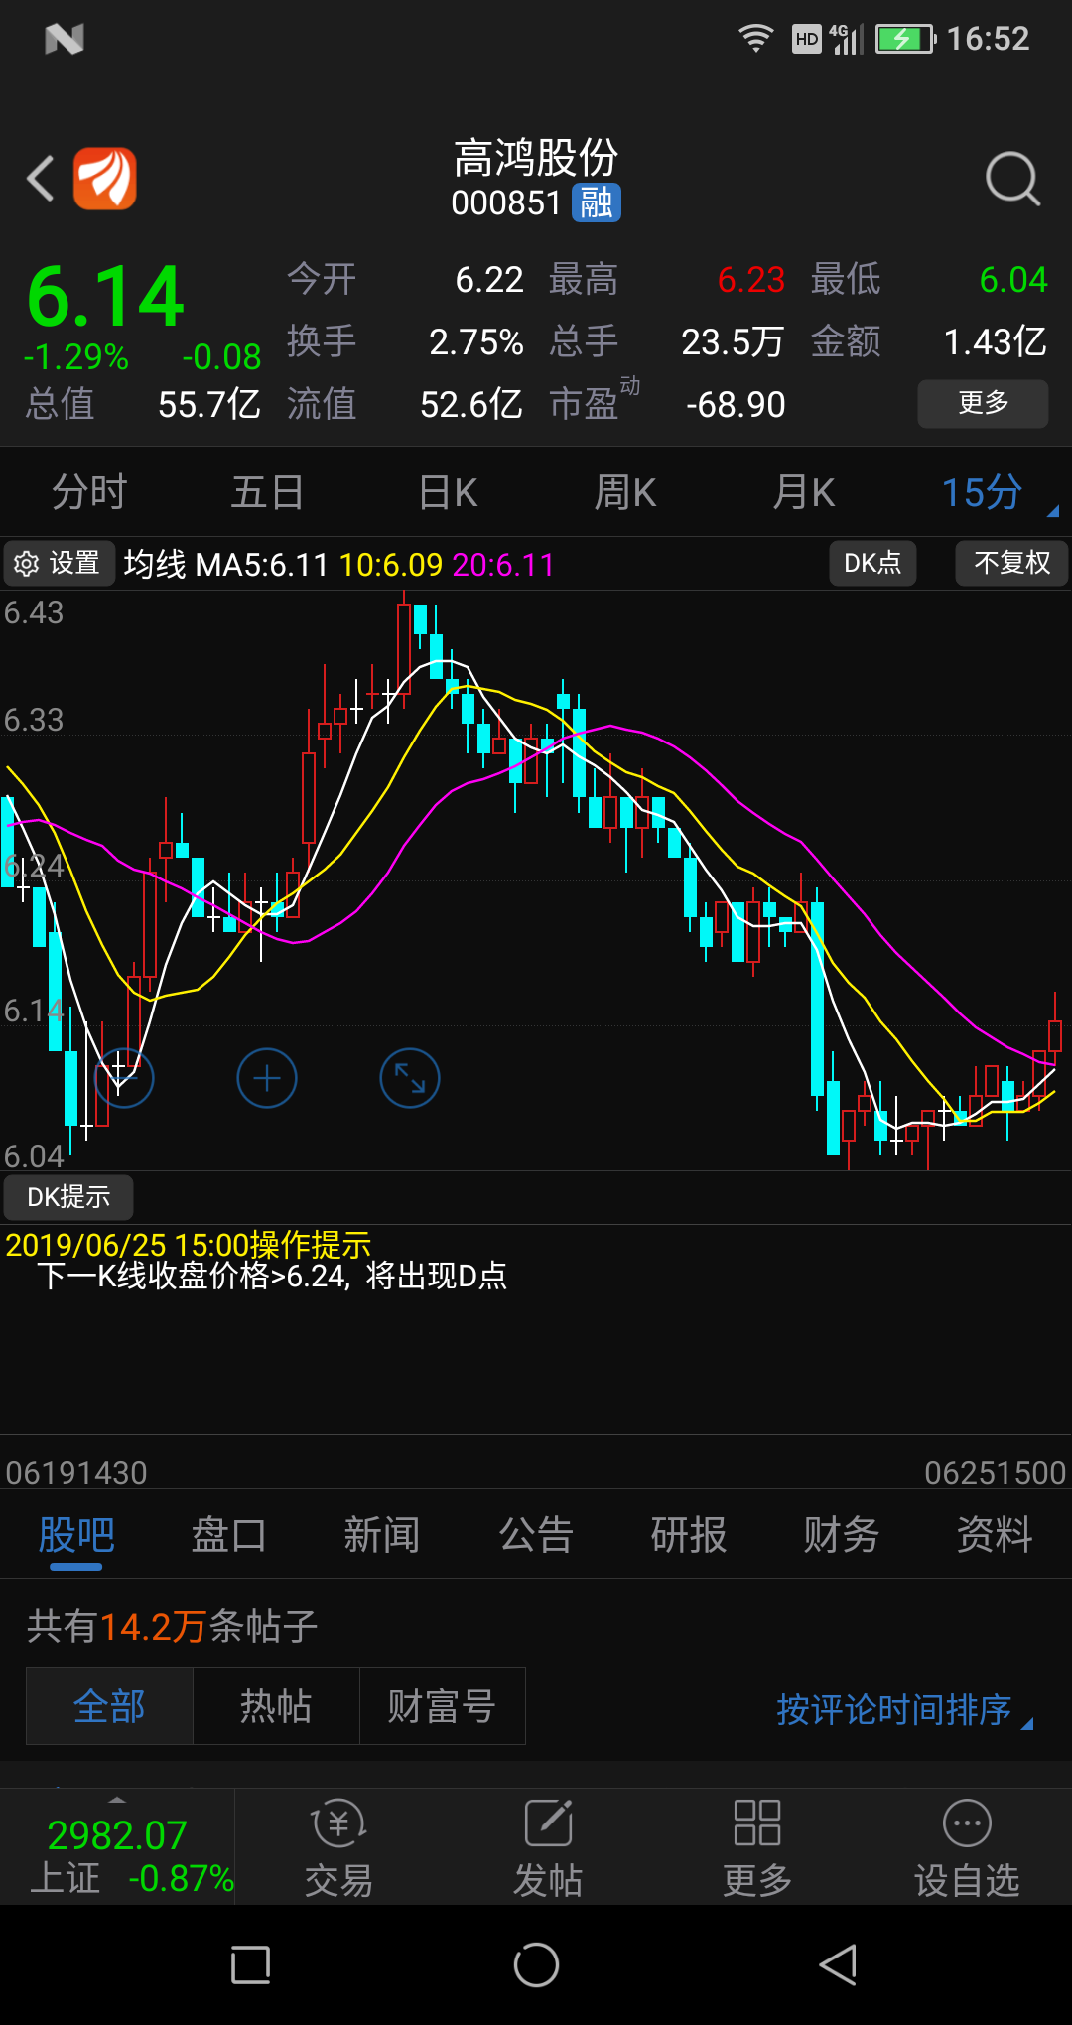Tap Android home circle button
1072x2025 pixels.
pyautogui.click(x=536, y=1965)
